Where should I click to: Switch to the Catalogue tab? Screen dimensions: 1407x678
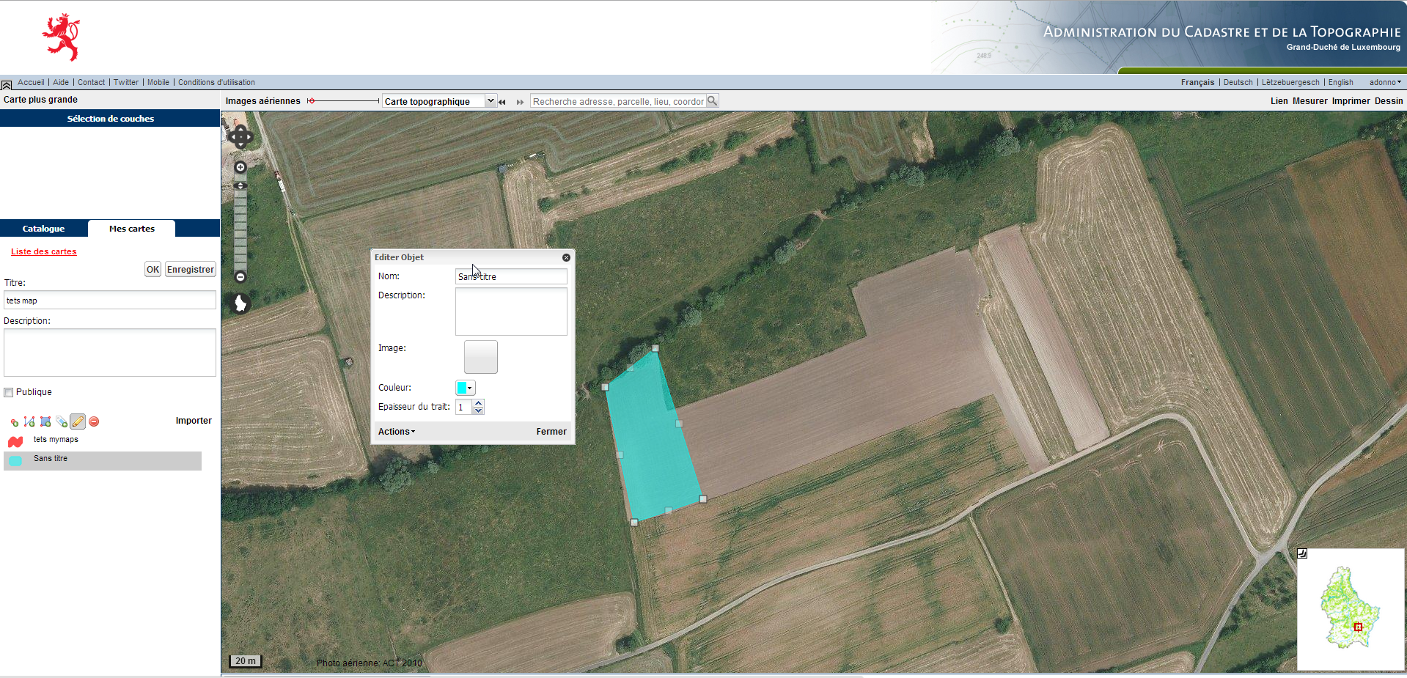[43, 229]
